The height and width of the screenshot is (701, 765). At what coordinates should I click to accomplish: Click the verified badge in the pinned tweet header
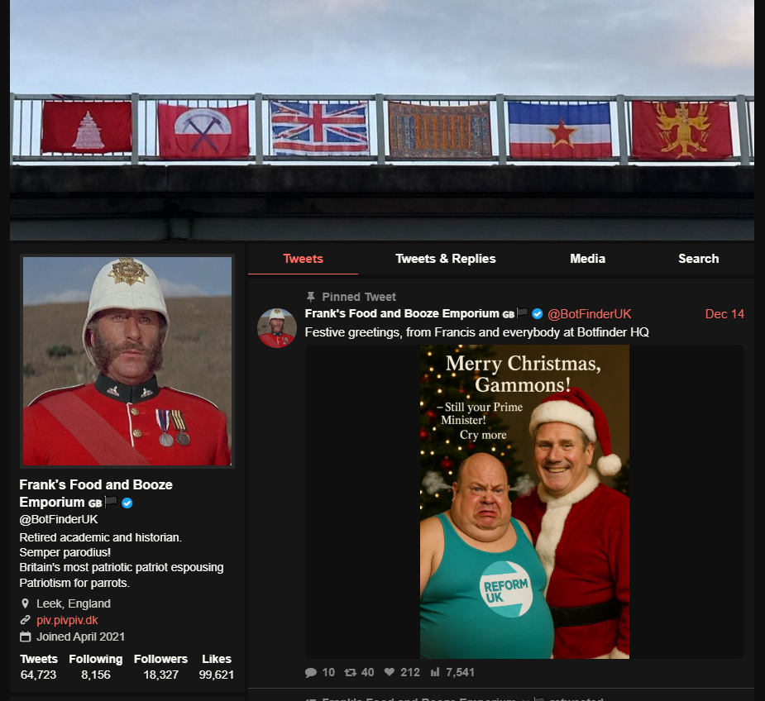coord(538,314)
